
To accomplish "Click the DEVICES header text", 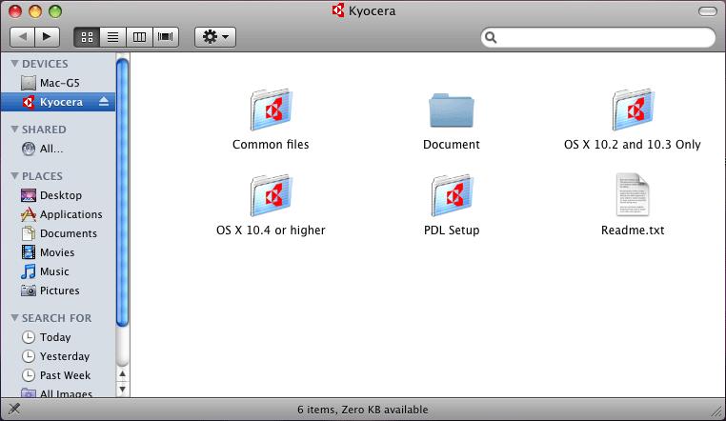I will click(x=45, y=64).
